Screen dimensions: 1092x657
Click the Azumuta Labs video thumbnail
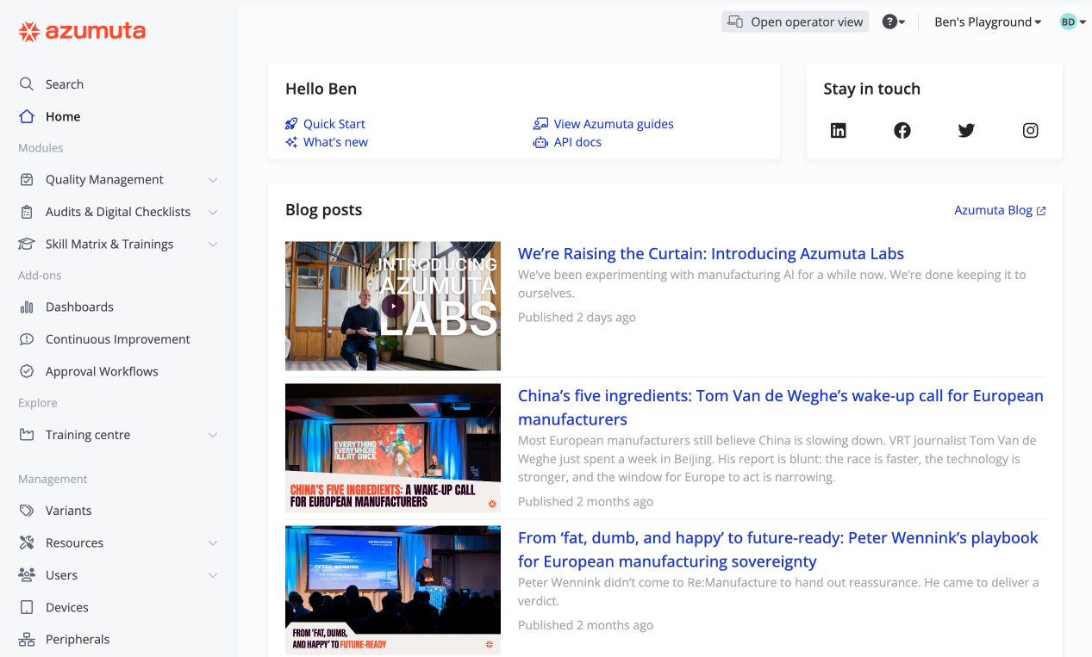(393, 306)
